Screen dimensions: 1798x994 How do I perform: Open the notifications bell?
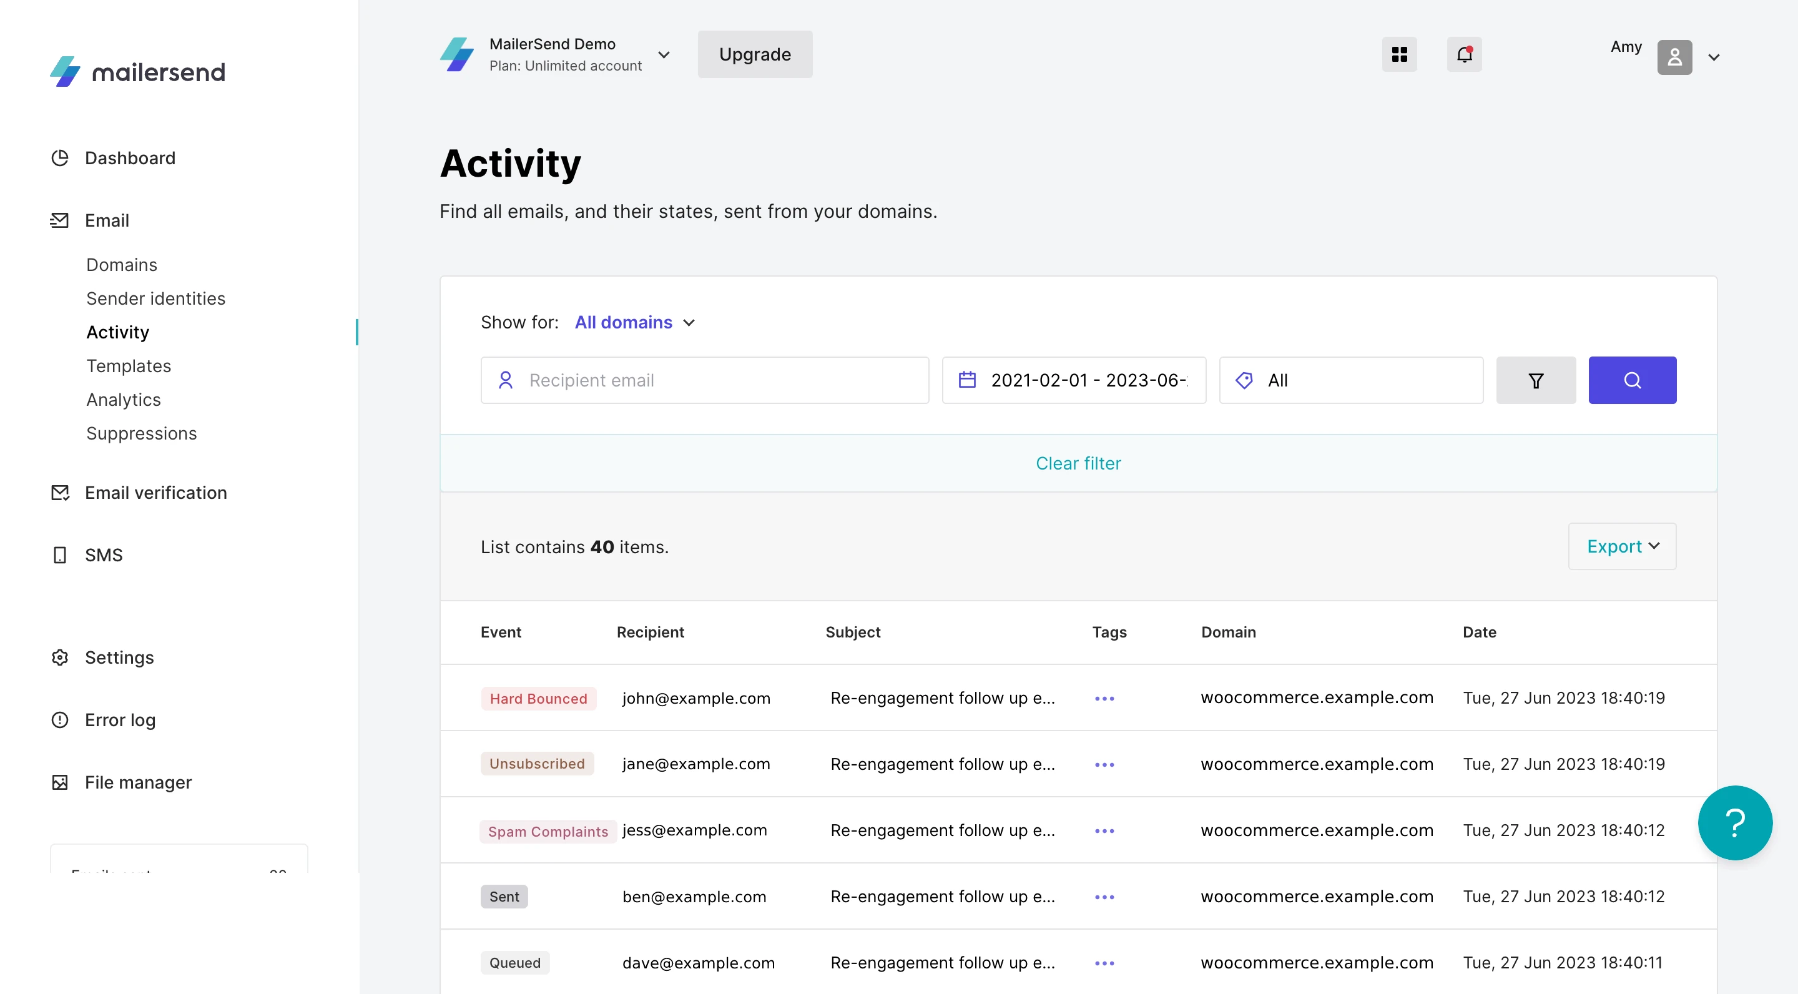tap(1463, 54)
